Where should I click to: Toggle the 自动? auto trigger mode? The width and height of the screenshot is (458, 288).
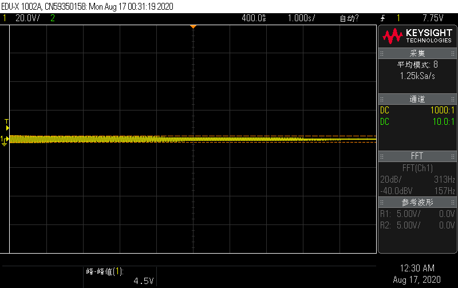[x=349, y=18]
